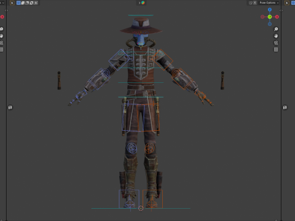Screen dimensions: 295x221
Task: Click the grid view icon in left viewport
Action: click(x=1, y=50)
